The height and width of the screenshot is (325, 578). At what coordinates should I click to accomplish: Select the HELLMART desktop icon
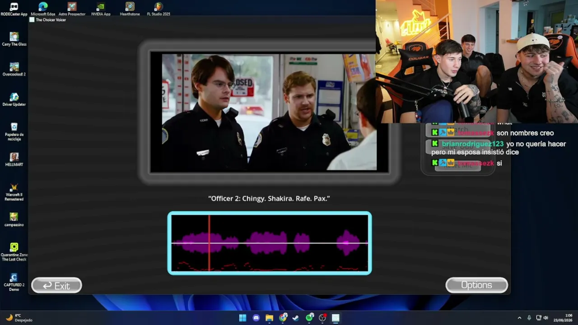[x=14, y=159]
